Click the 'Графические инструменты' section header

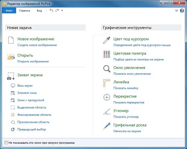141,28
